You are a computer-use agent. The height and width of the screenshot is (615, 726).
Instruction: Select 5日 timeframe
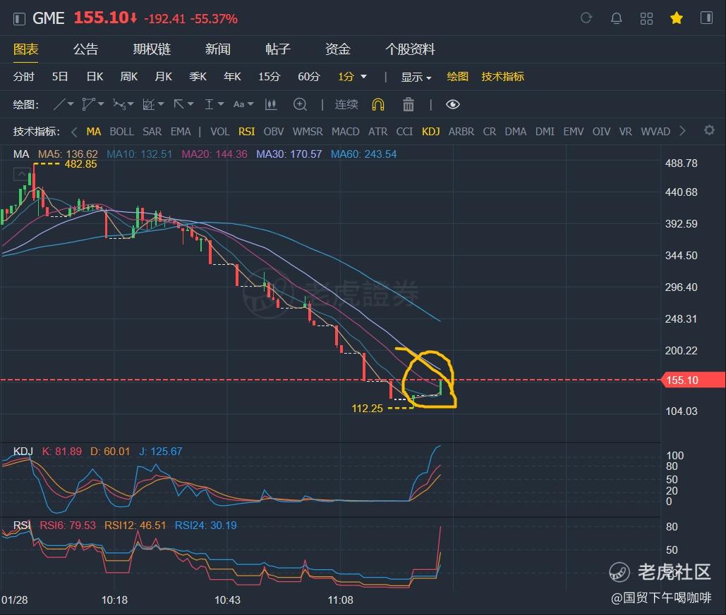(x=60, y=76)
